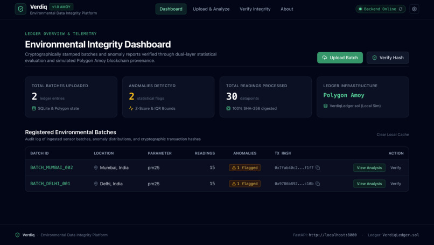Click readings value 15 in Mumbai row
434x245 pixels.
coord(212,167)
